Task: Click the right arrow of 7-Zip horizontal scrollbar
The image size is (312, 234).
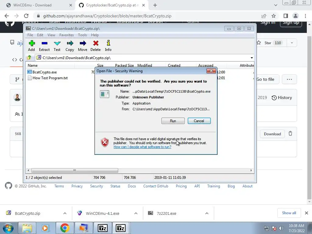Action: (251, 170)
